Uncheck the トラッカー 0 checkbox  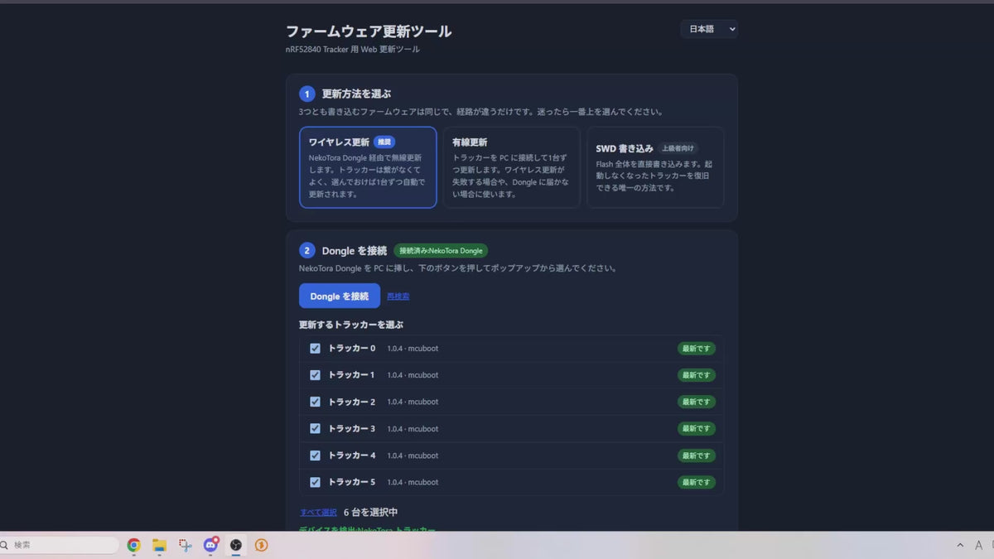click(x=315, y=348)
